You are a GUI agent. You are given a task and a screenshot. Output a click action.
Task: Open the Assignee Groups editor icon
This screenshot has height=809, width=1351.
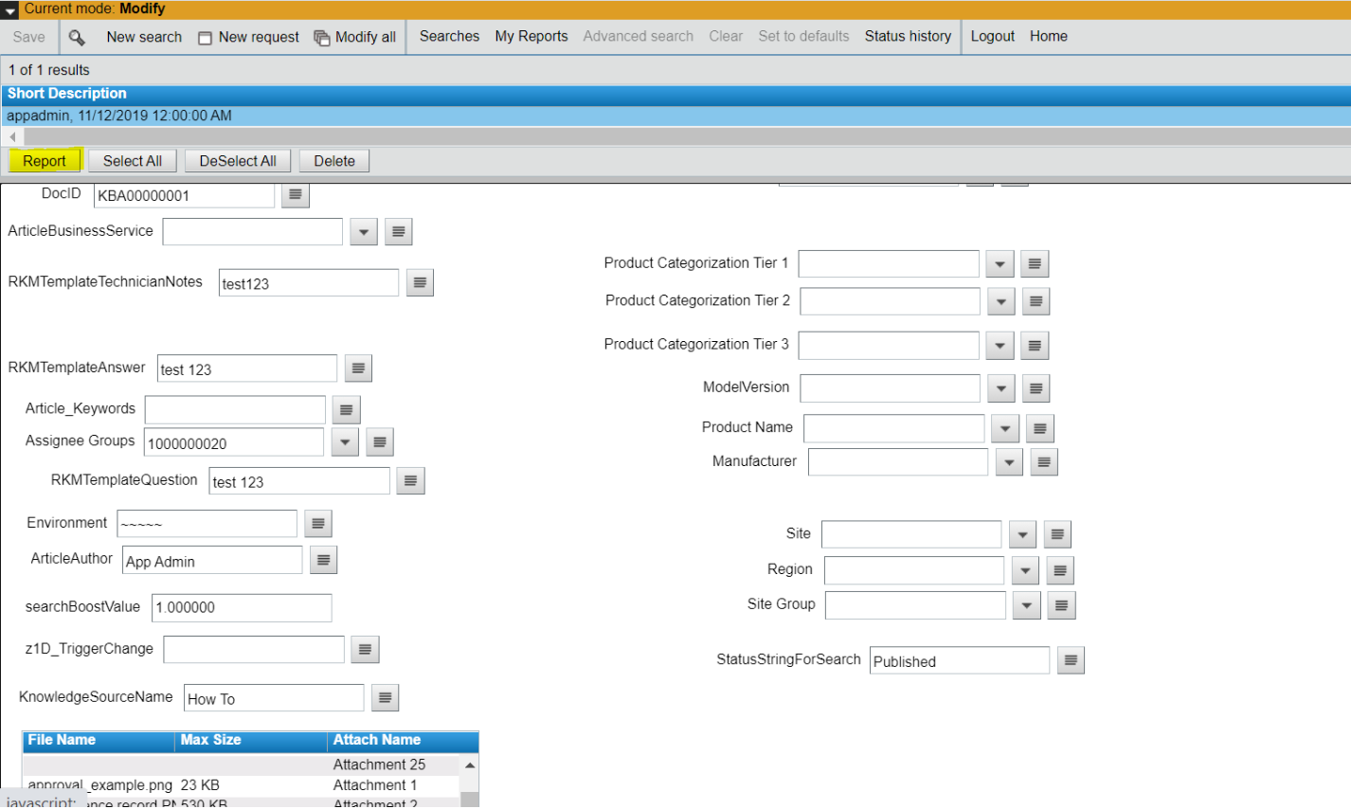click(380, 441)
